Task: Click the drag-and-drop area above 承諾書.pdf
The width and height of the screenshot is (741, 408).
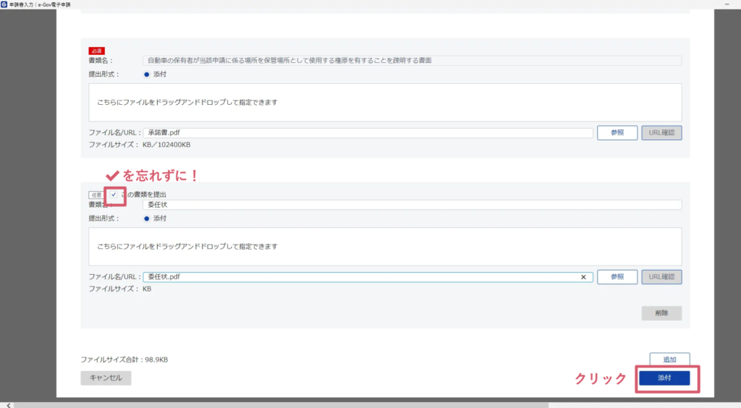Action: [385, 103]
